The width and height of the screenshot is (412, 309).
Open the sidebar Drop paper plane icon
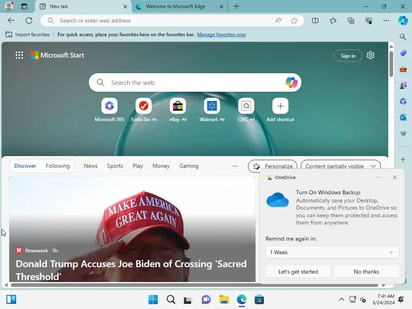(x=403, y=133)
